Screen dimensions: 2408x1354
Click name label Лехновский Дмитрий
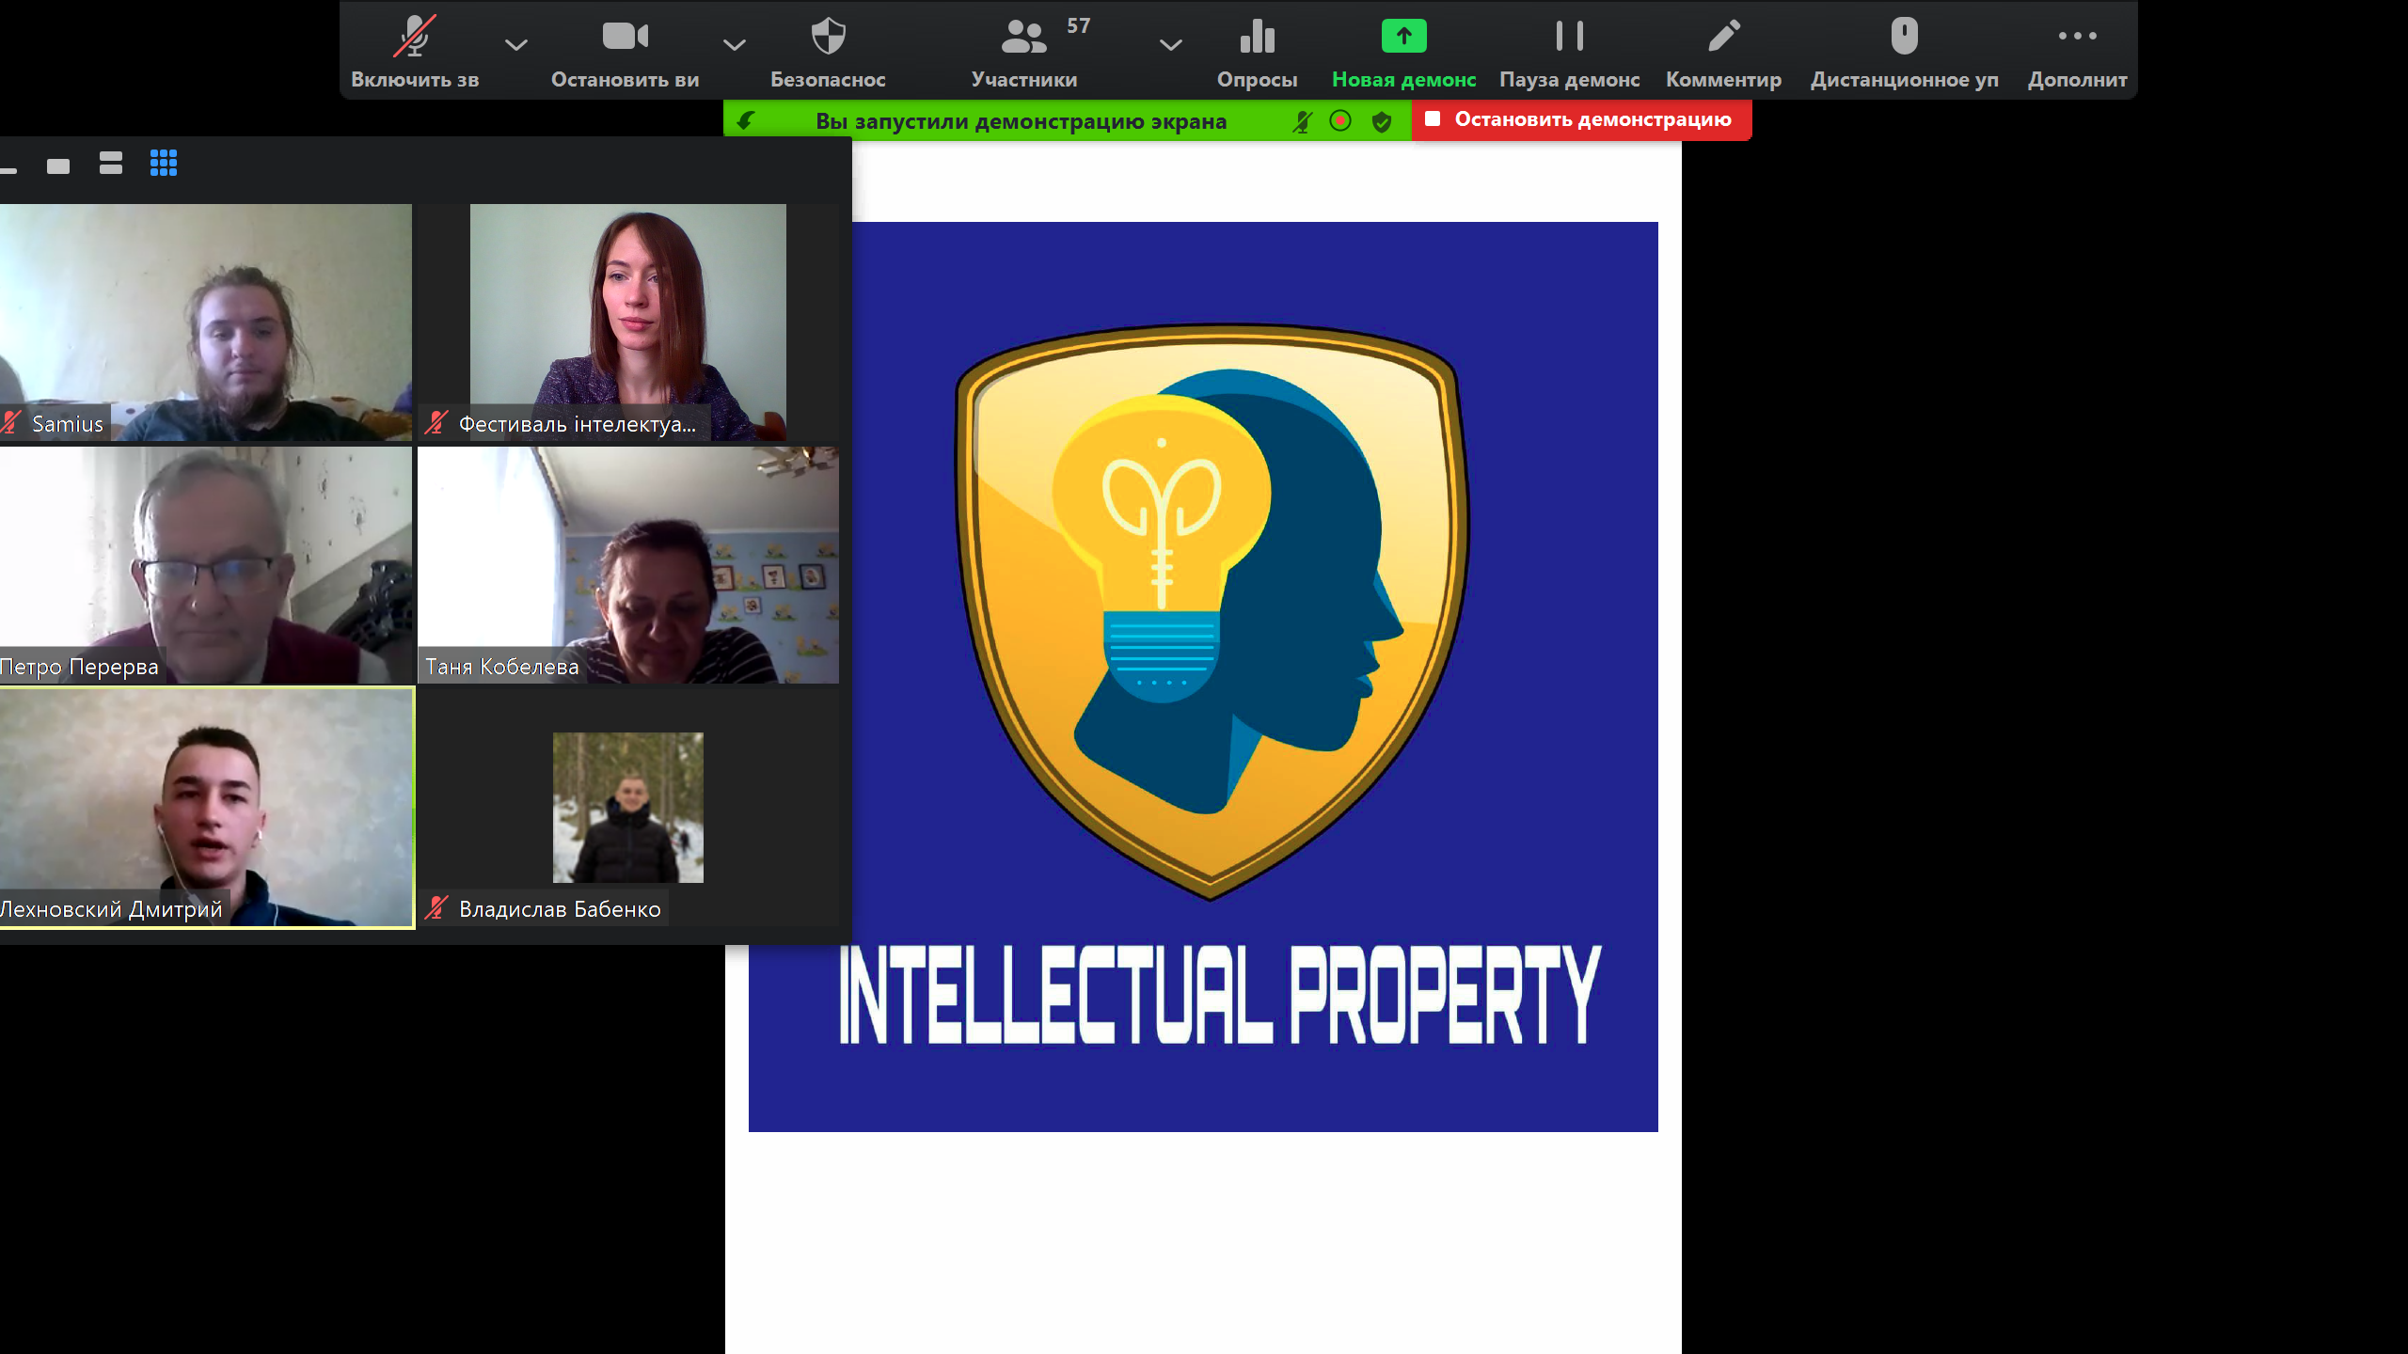click(x=111, y=909)
